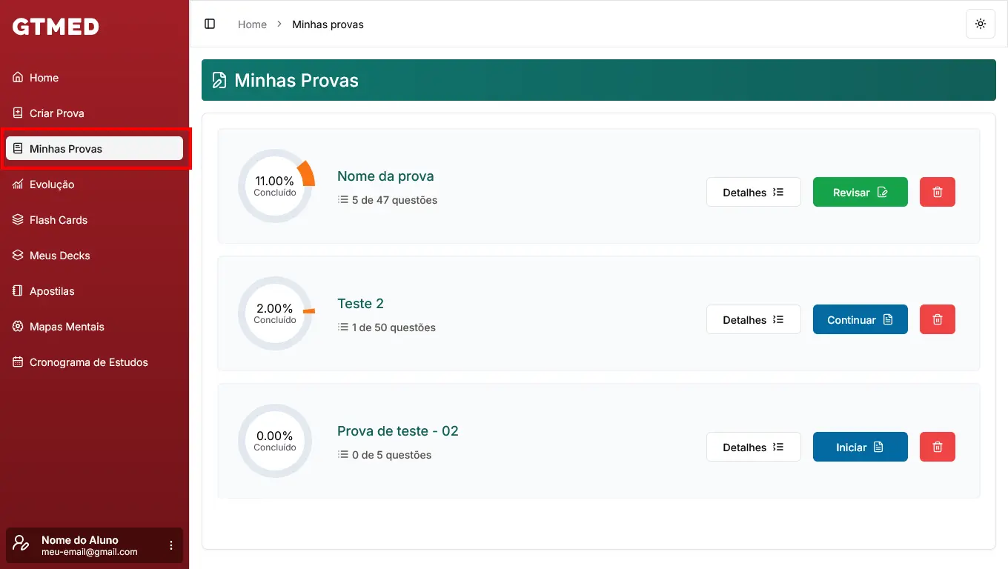Open user options three-dot menu
This screenshot has height=569, width=1008.
tap(171, 545)
